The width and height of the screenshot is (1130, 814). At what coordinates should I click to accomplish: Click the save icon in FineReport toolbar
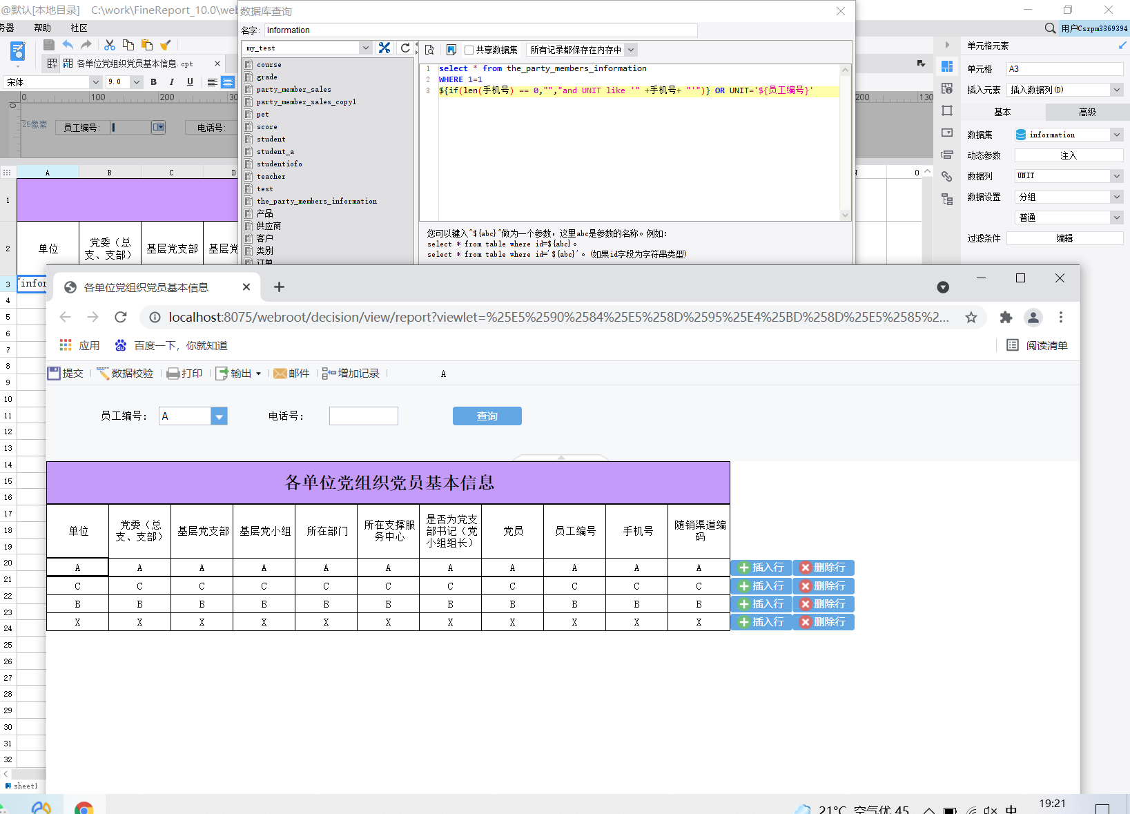[49, 45]
